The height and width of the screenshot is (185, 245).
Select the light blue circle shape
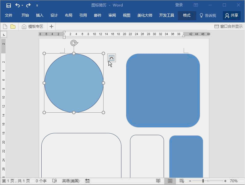[74, 83]
